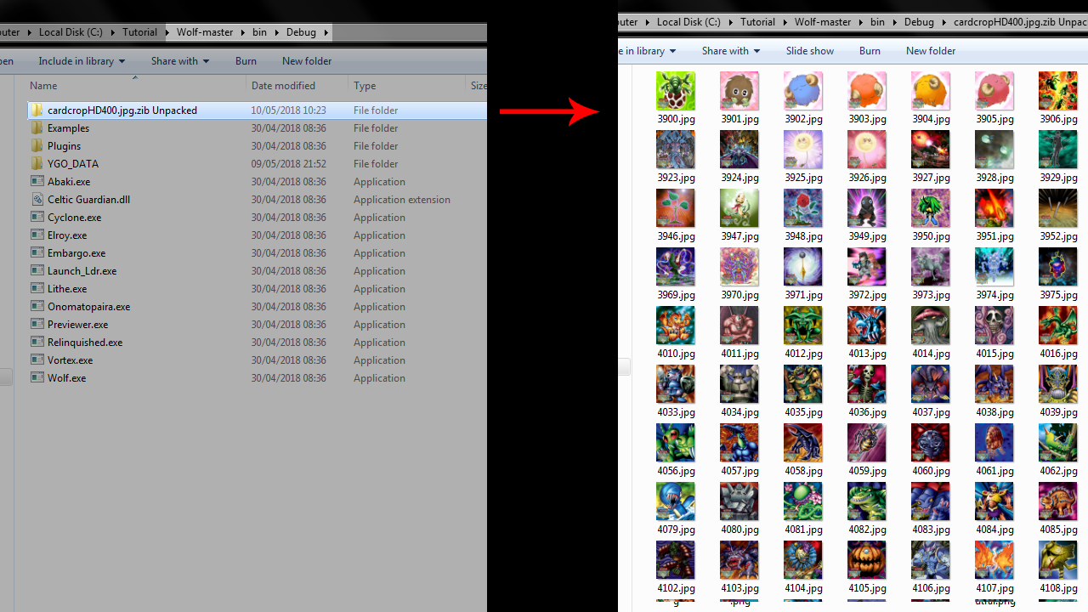Expand arrow after Debug in left address bar
The width and height of the screenshot is (1088, 612).
coord(326,32)
